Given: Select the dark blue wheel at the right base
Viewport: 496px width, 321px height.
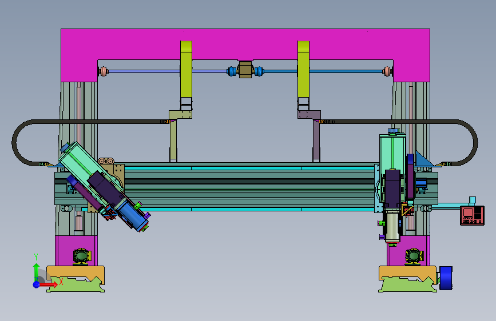Looking at the screenshot, I should coord(446,278).
